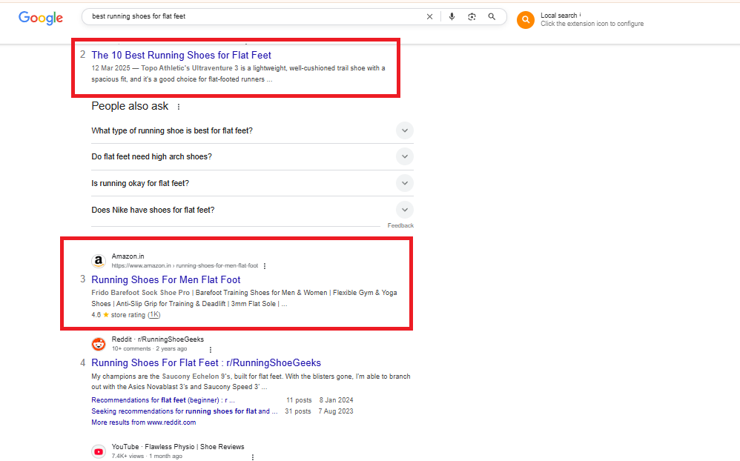
Task: Expand "Is running okay for flat feet"
Action: click(x=404, y=183)
